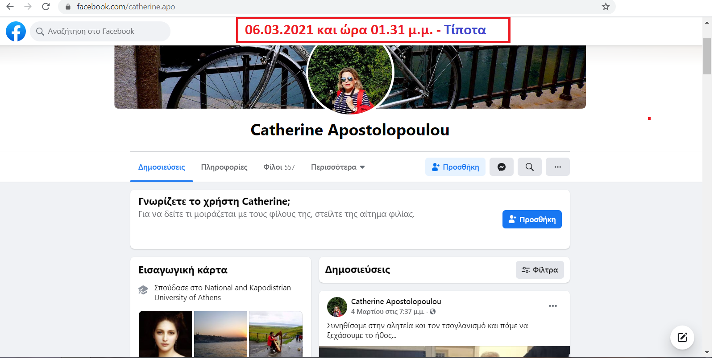Open the sunset sea photo thumbnail
The height and width of the screenshot is (358, 714).
point(220,334)
